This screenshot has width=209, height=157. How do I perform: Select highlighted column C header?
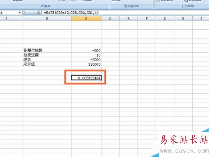click(x=87, y=18)
